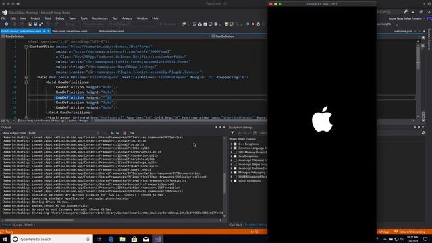
Task: Open the Build menu
Action: 48,18
